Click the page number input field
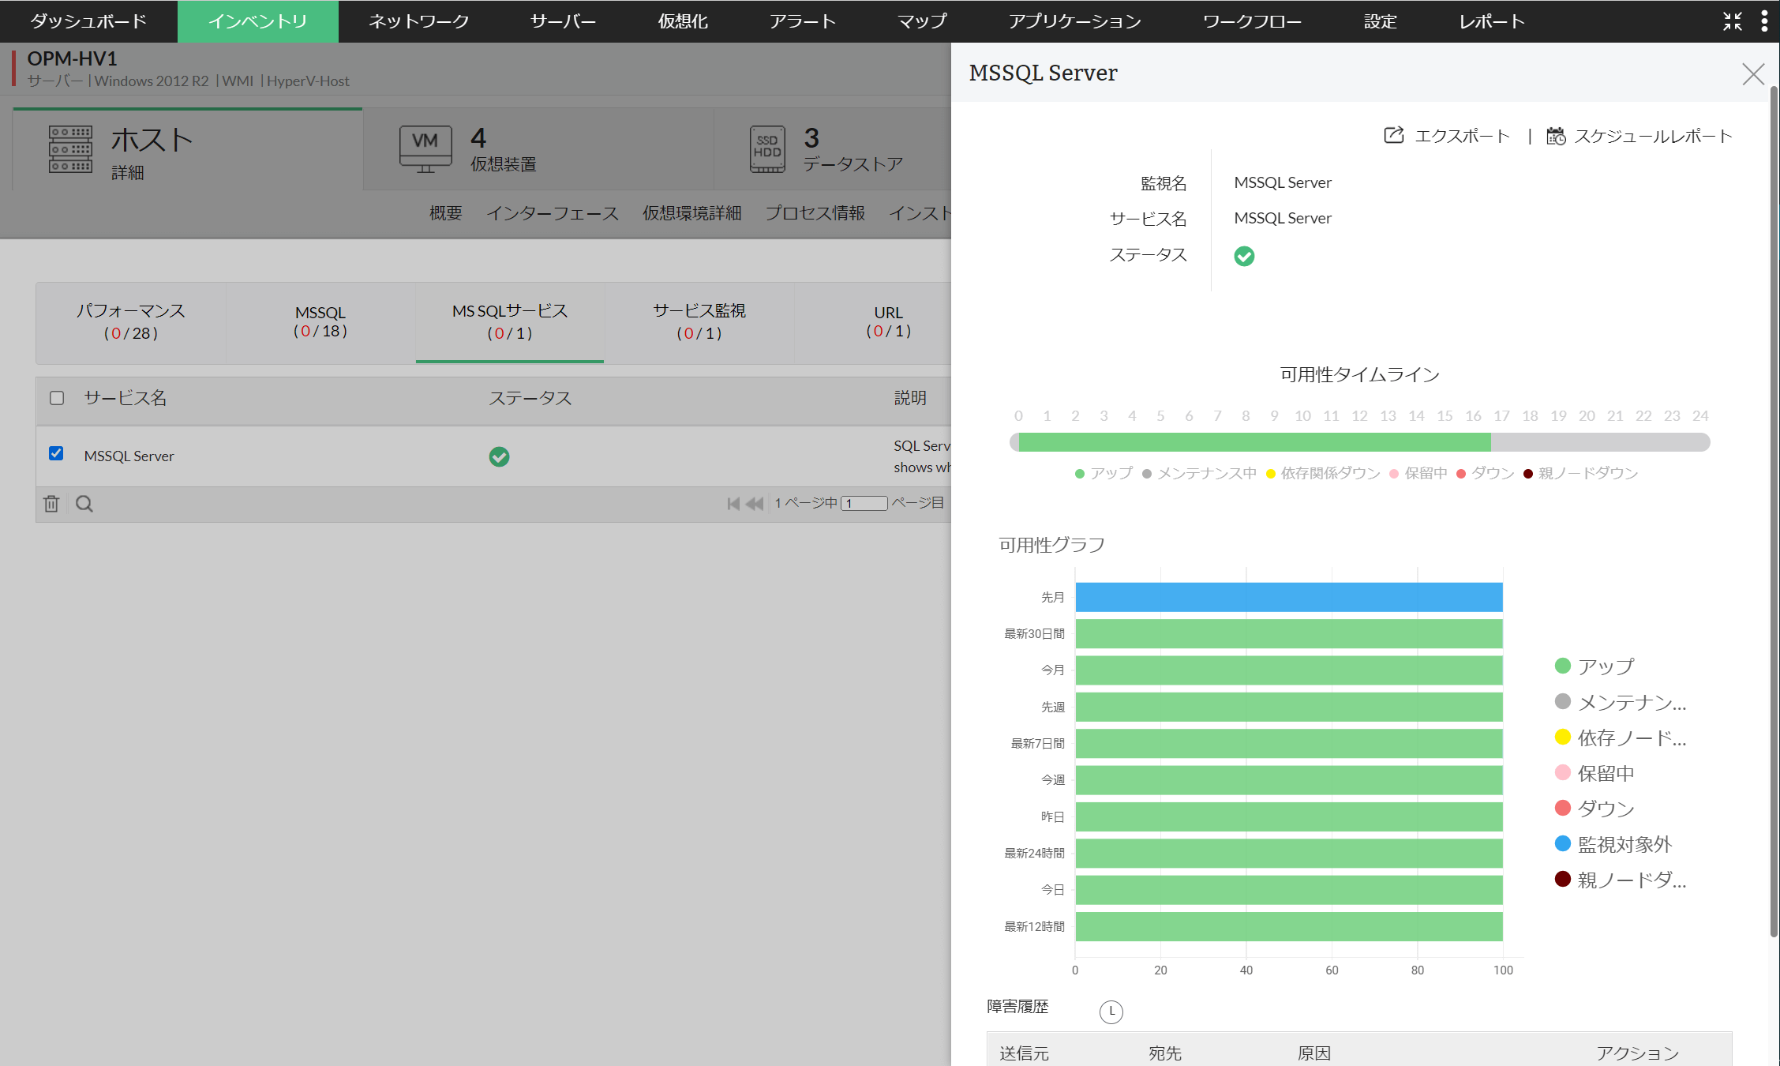This screenshot has width=1780, height=1066. (864, 503)
